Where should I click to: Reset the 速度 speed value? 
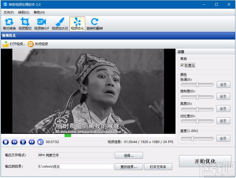click(223, 138)
